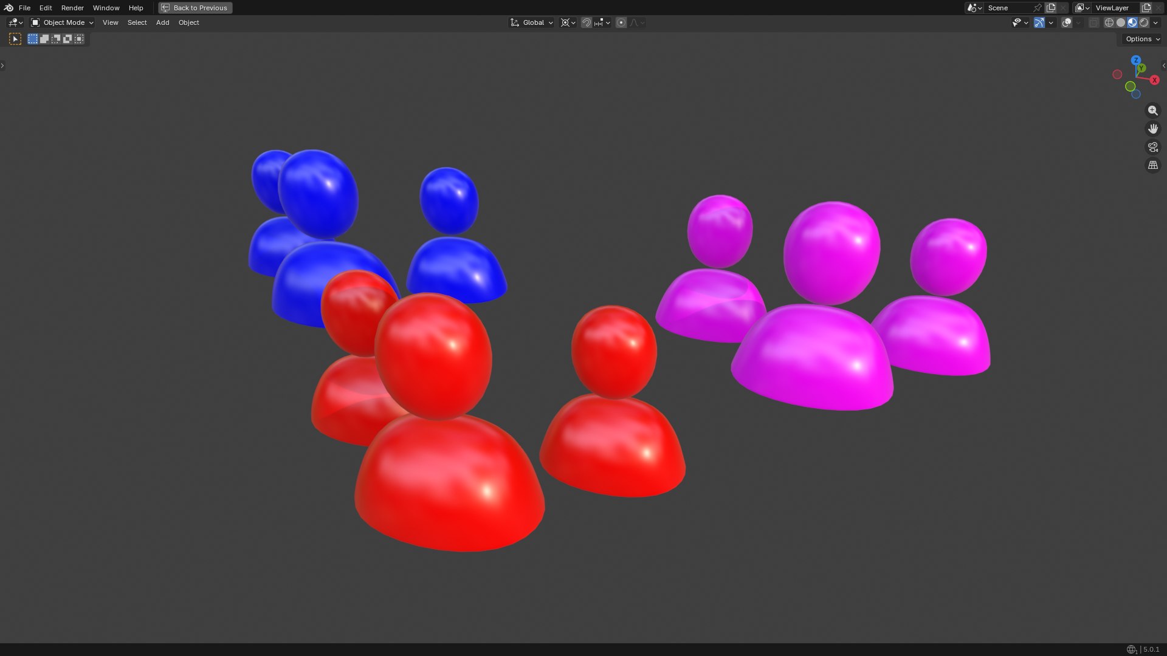
Task: Expand the Object Mode dropdown
Action: click(62, 22)
